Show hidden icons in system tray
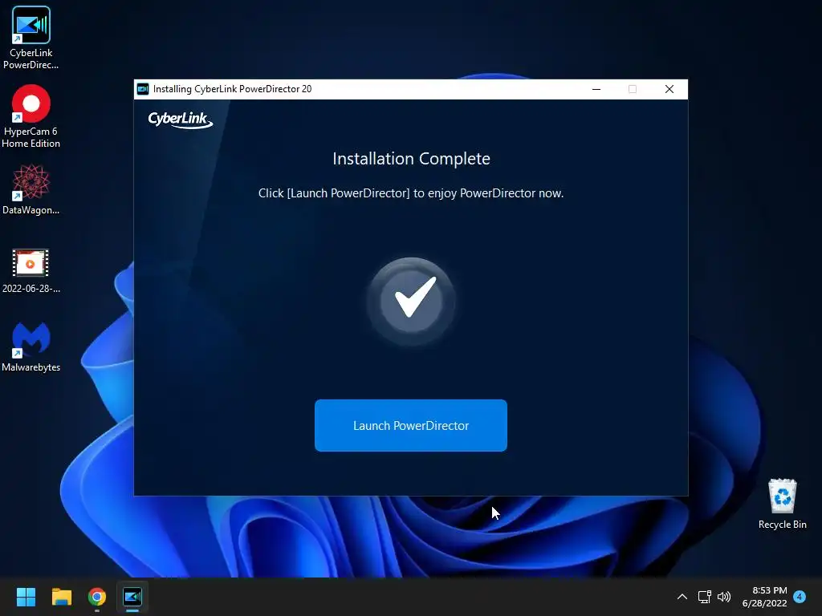This screenshot has height=616, width=822. coord(682,597)
